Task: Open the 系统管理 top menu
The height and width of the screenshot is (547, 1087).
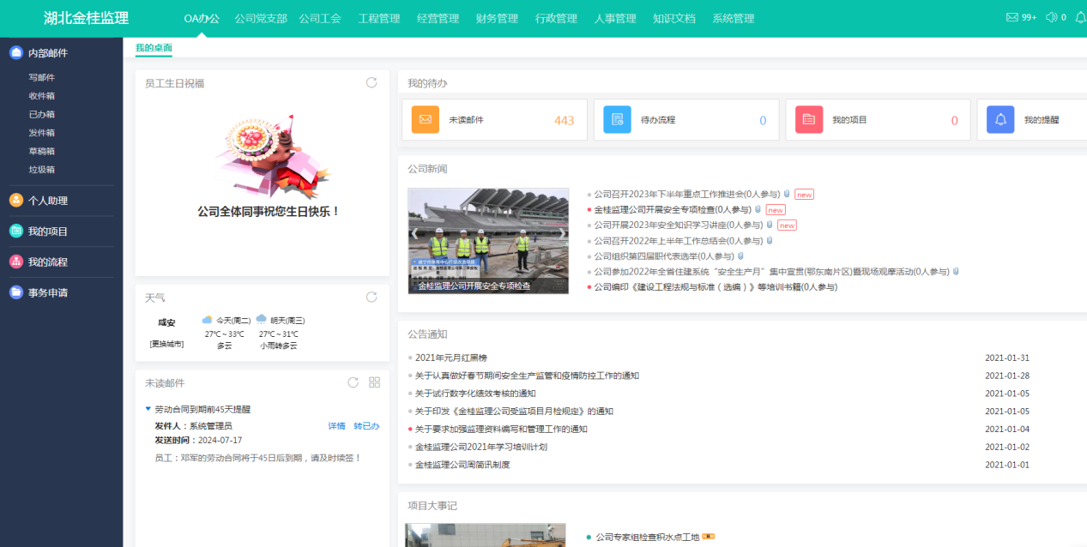Action: coord(734,19)
